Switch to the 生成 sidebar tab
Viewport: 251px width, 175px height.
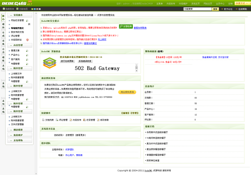tap(3, 34)
